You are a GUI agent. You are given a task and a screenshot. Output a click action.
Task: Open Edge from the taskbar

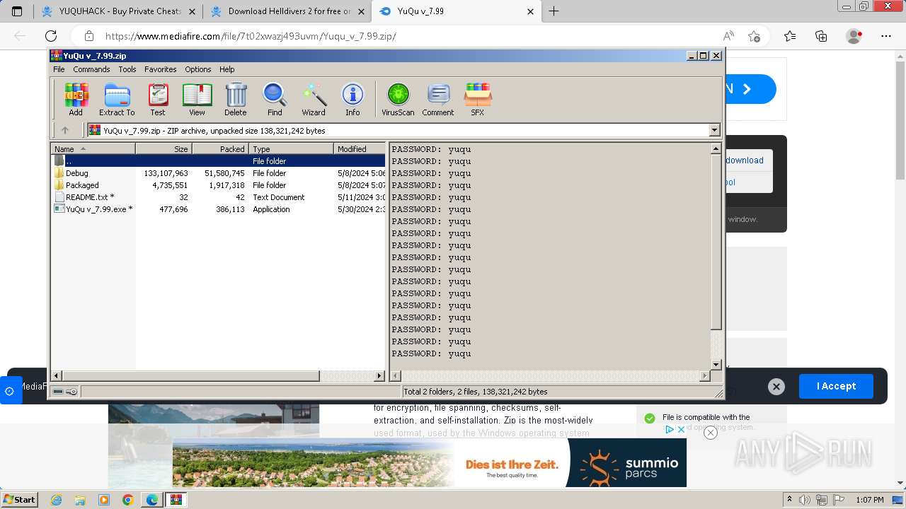151,500
